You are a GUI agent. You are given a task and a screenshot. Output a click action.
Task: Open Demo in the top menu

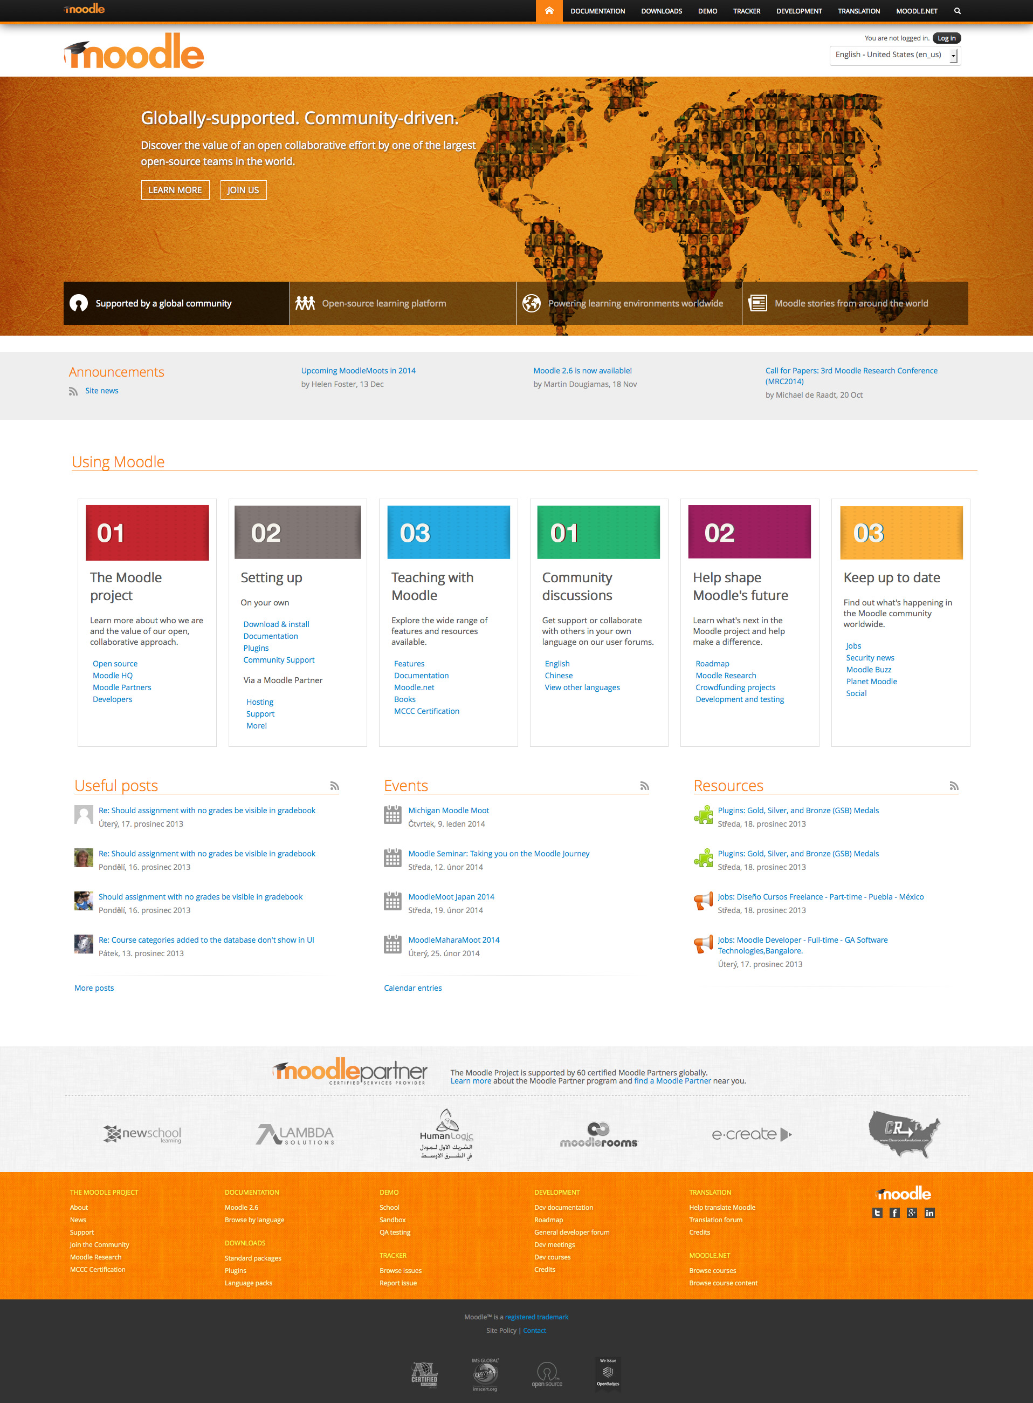coord(707,11)
